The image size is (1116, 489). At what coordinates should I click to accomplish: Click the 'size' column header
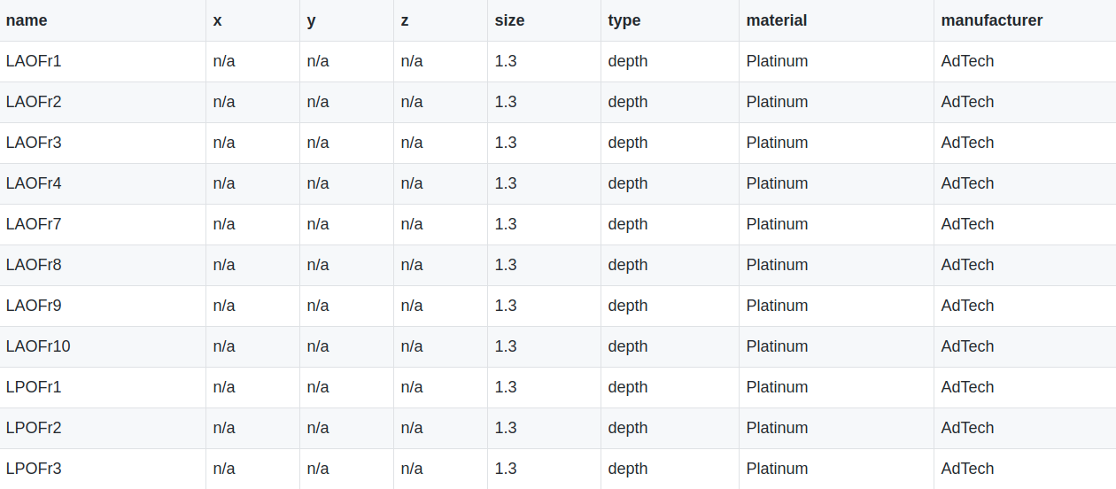(x=509, y=20)
